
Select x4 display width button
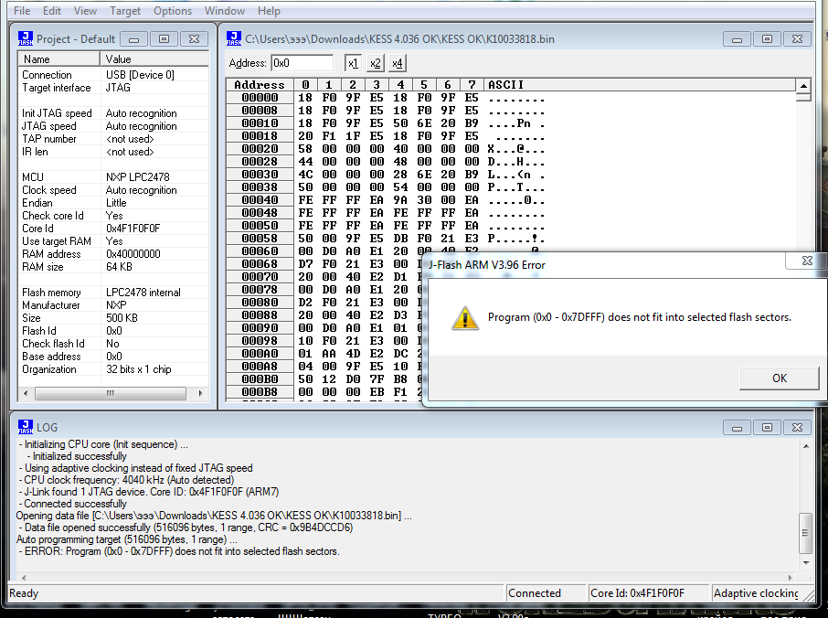(x=398, y=63)
